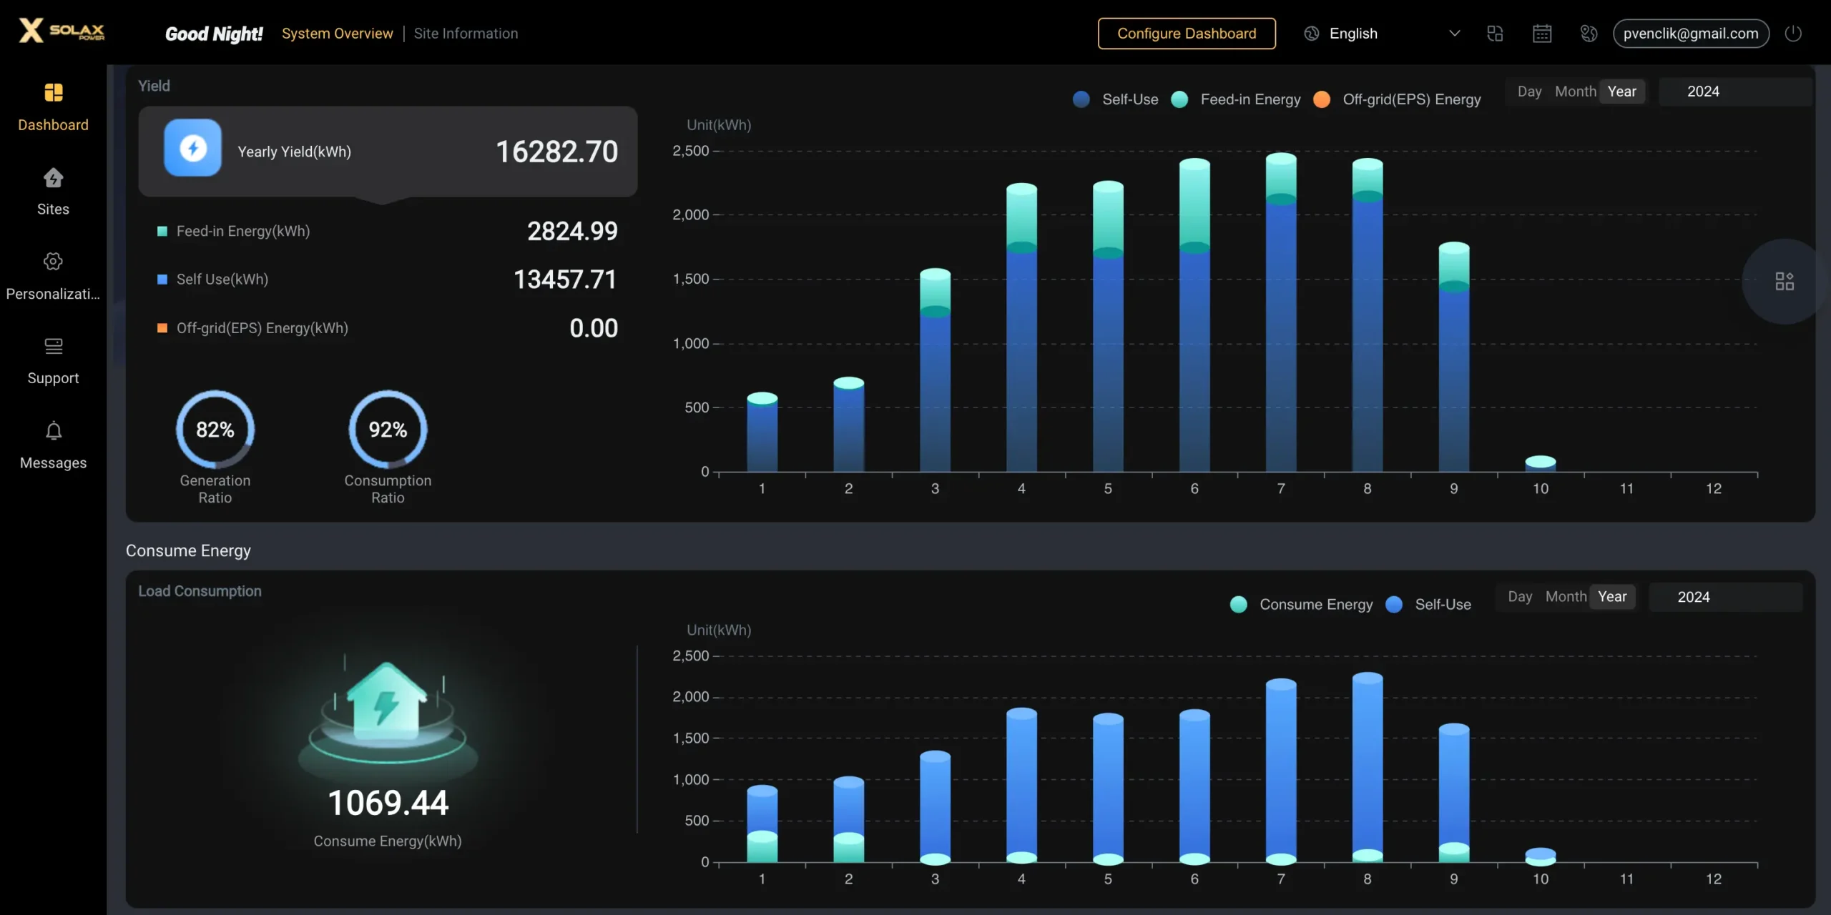Viewport: 1831px width, 915px height.
Task: Click the Yield panel title
Action: (x=154, y=86)
